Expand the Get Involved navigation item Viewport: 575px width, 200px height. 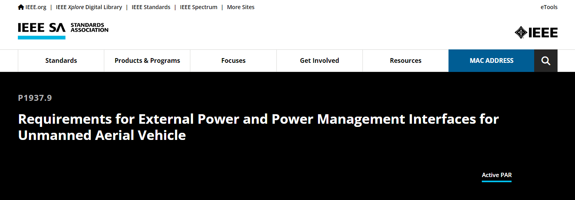(x=320, y=60)
